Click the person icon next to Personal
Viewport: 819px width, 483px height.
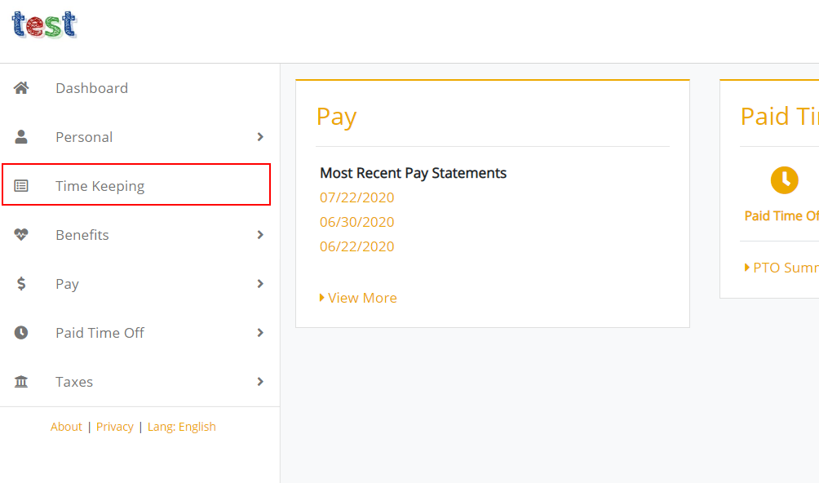pos(21,137)
